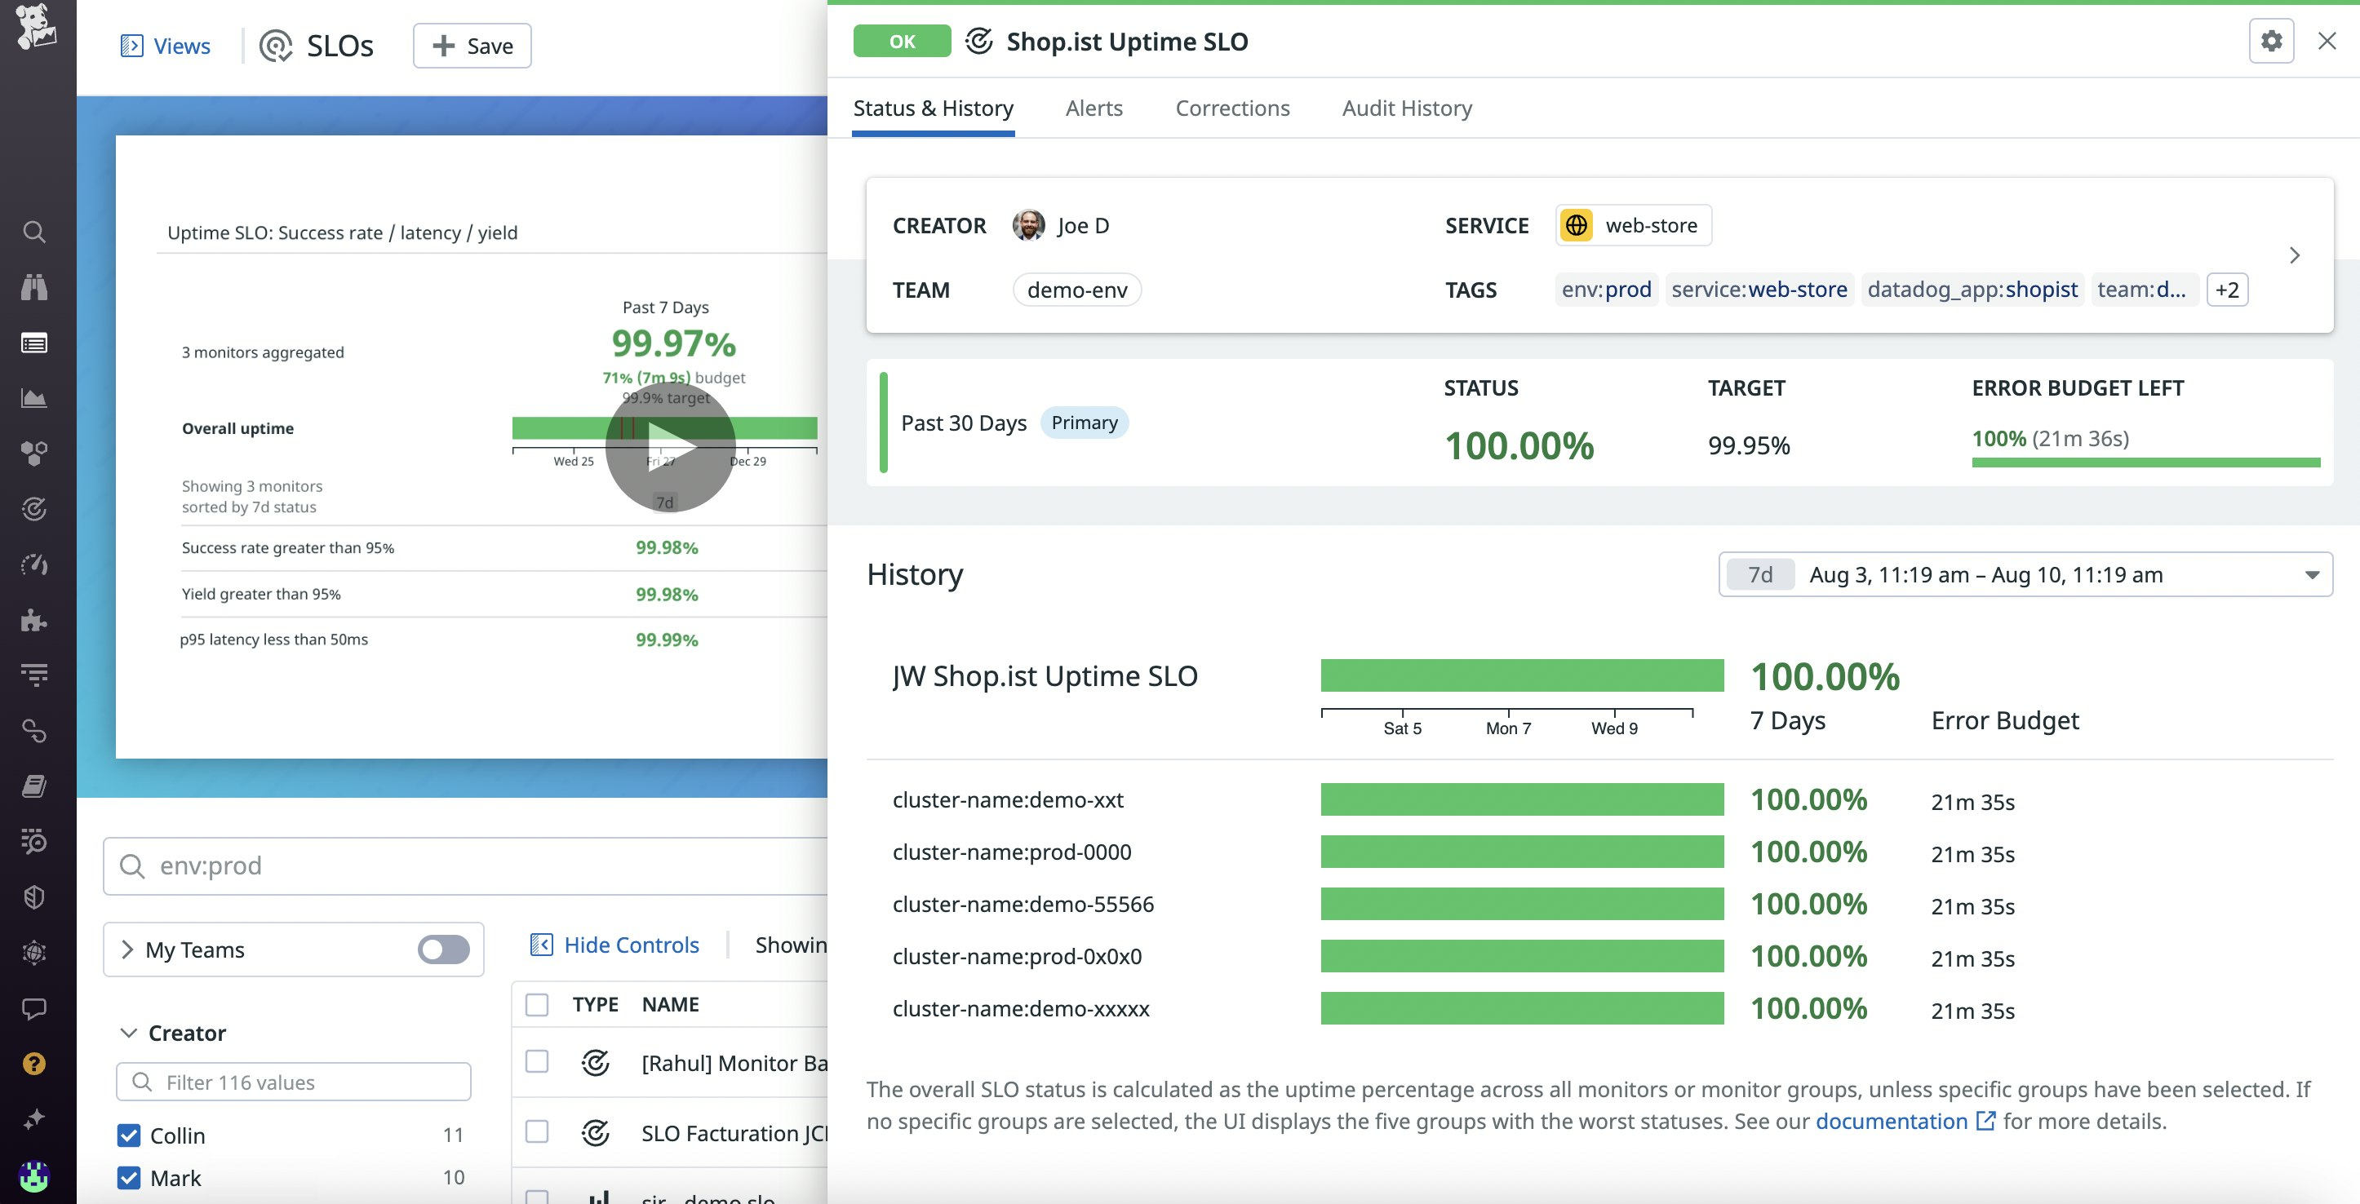
Task: Open the chat bubble icon in sidebar
Action: coord(34,1008)
